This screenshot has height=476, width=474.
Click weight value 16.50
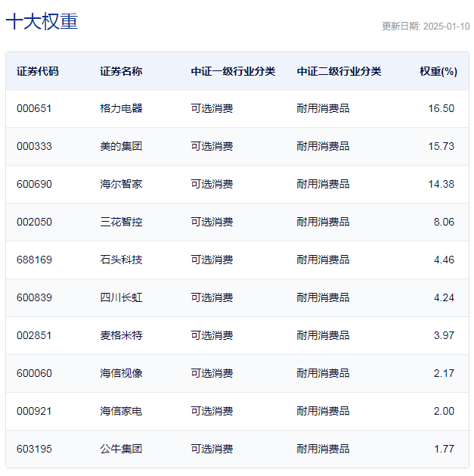click(x=441, y=108)
